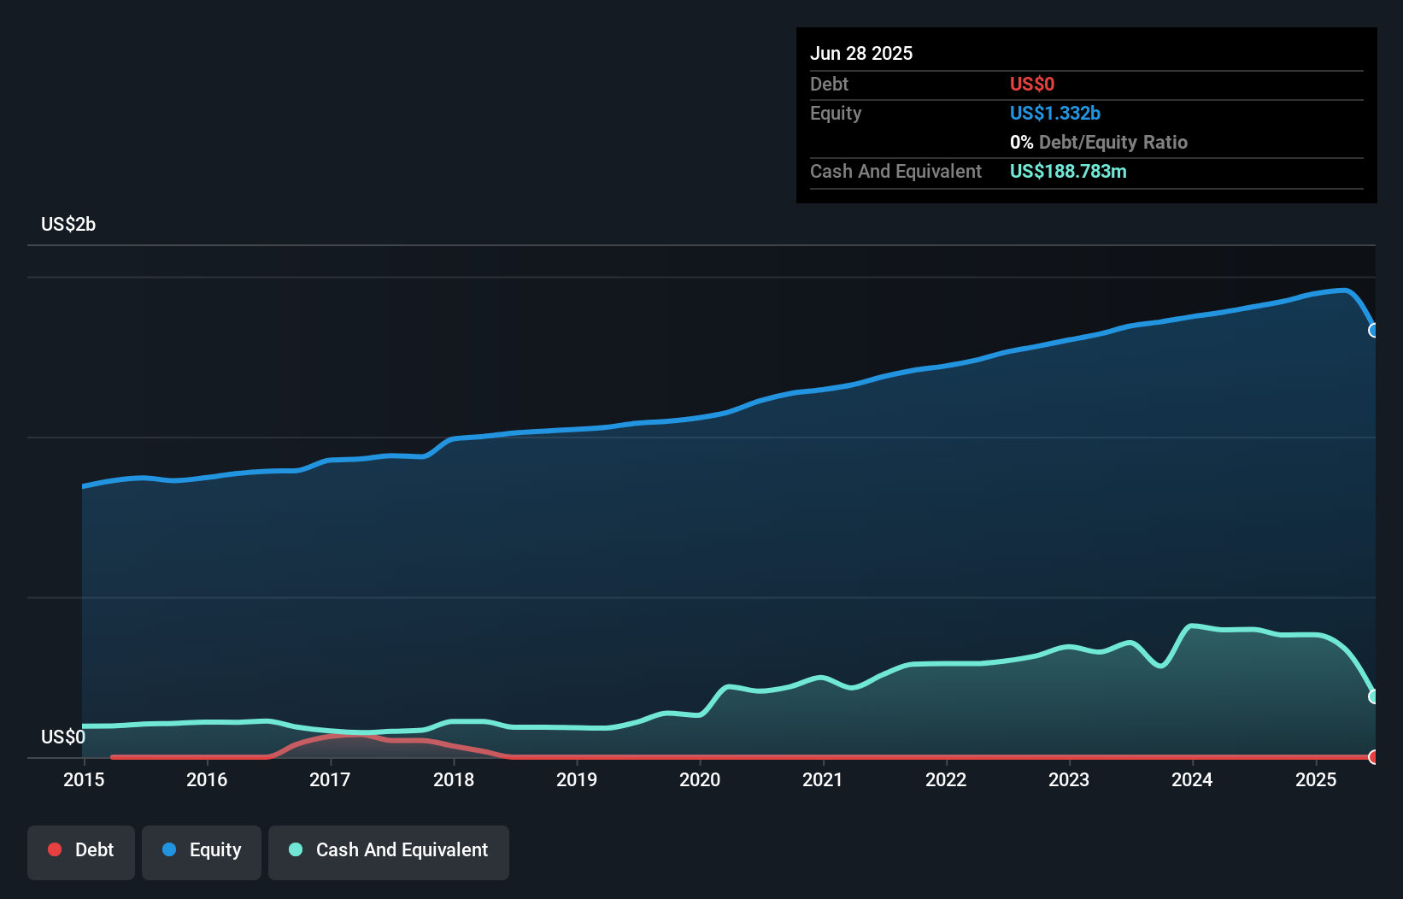Click the 0% Debt/Equity Ratio text
This screenshot has width=1403, height=899.
tap(1099, 143)
